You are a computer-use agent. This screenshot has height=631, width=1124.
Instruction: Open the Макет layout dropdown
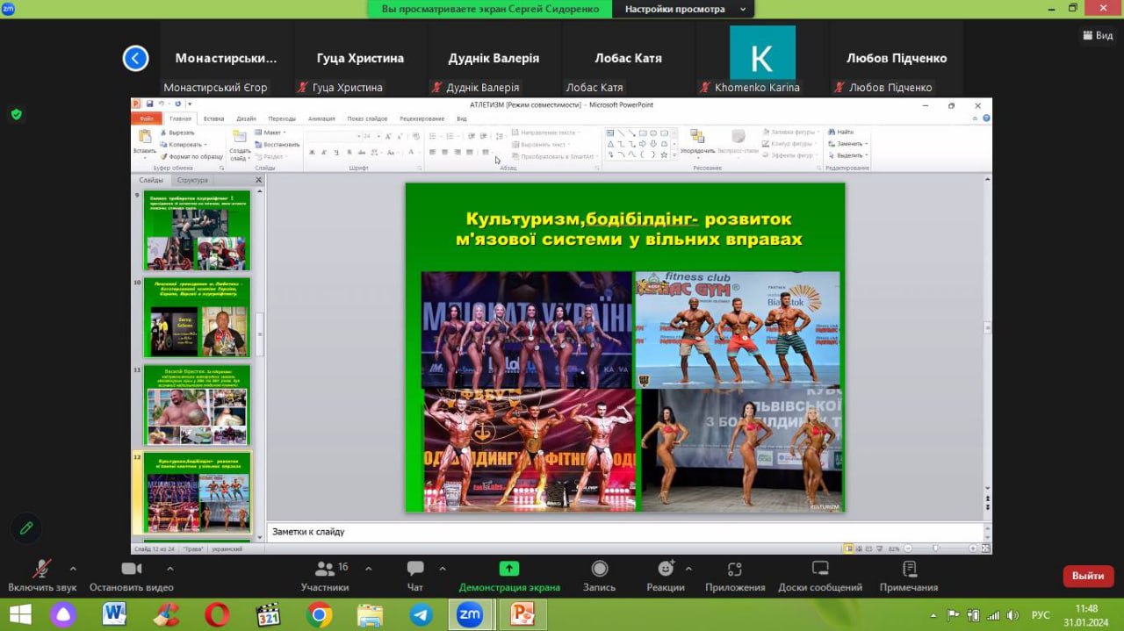270,133
